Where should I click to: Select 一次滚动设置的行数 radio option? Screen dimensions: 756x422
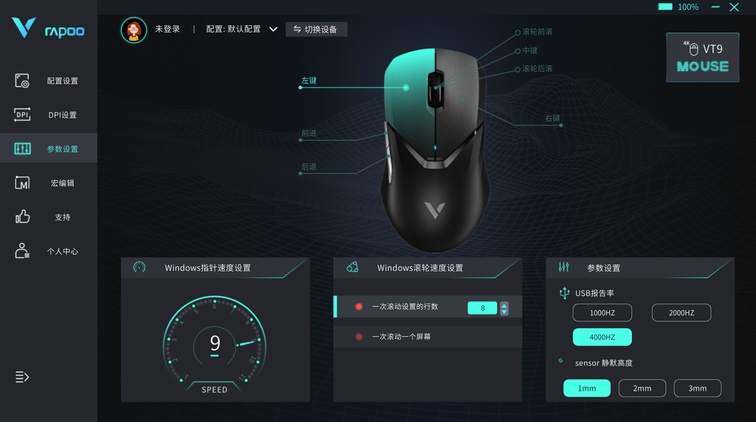pyautogui.click(x=359, y=307)
